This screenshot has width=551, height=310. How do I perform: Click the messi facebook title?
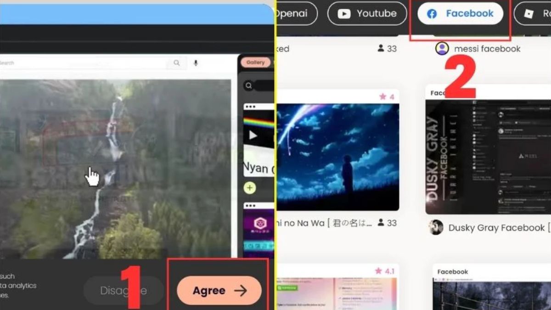click(487, 49)
